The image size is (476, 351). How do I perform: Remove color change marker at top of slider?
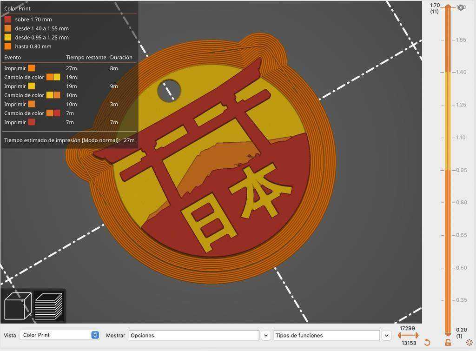click(x=461, y=7)
